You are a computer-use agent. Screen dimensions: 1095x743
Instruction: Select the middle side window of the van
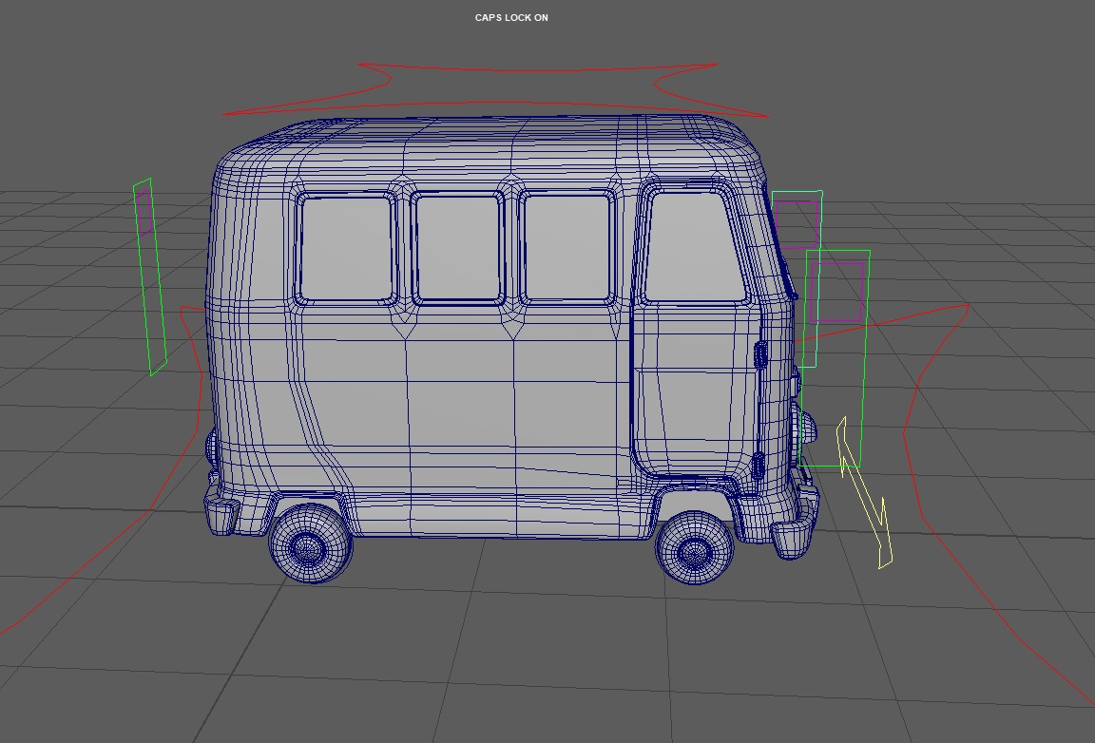pyautogui.click(x=458, y=249)
